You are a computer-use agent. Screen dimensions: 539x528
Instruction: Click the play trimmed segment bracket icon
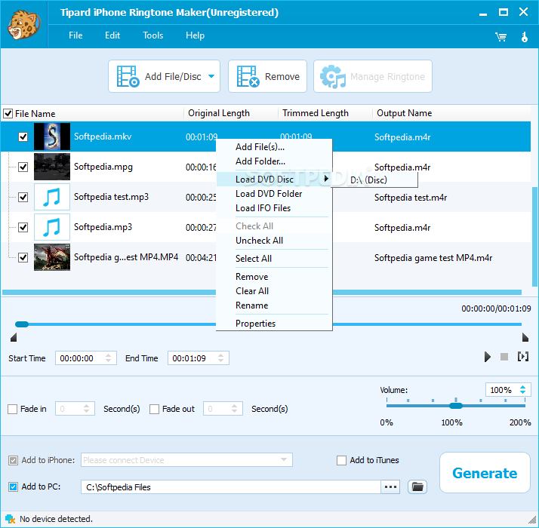pyautogui.click(x=523, y=357)
